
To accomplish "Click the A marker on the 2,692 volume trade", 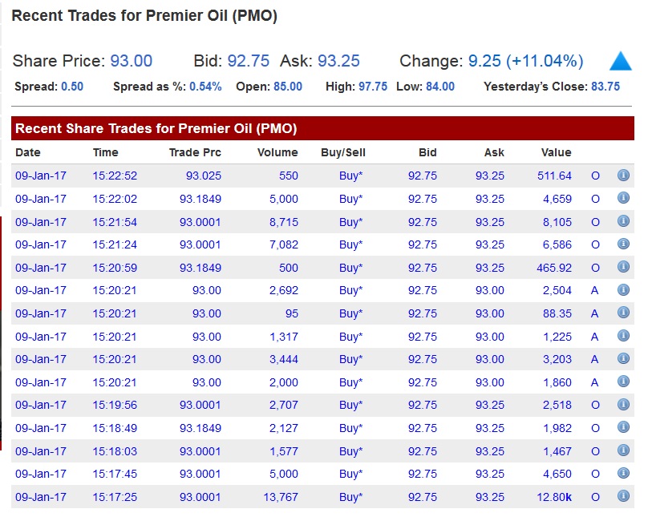I will [595, 290].
